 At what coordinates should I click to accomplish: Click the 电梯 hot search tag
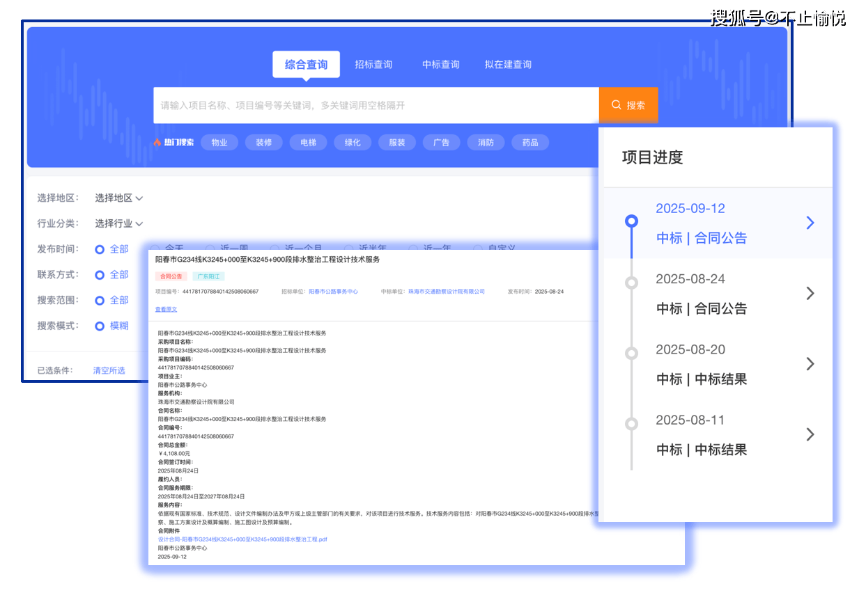[308, 143]
